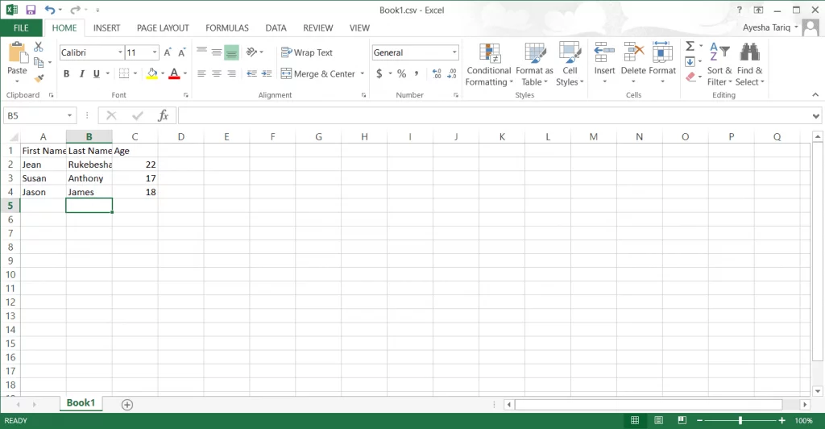Image resolution: width=825 pixels, height=429 pixels.
Task: Open the Format as Table menu
Action: point(535,65)
